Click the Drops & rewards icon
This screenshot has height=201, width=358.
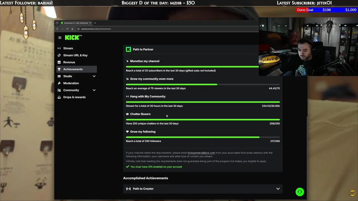pyautogui.click(x=59, y=97)
